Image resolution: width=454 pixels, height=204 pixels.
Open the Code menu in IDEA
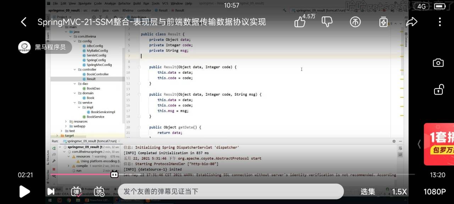[x=98, y=3]
